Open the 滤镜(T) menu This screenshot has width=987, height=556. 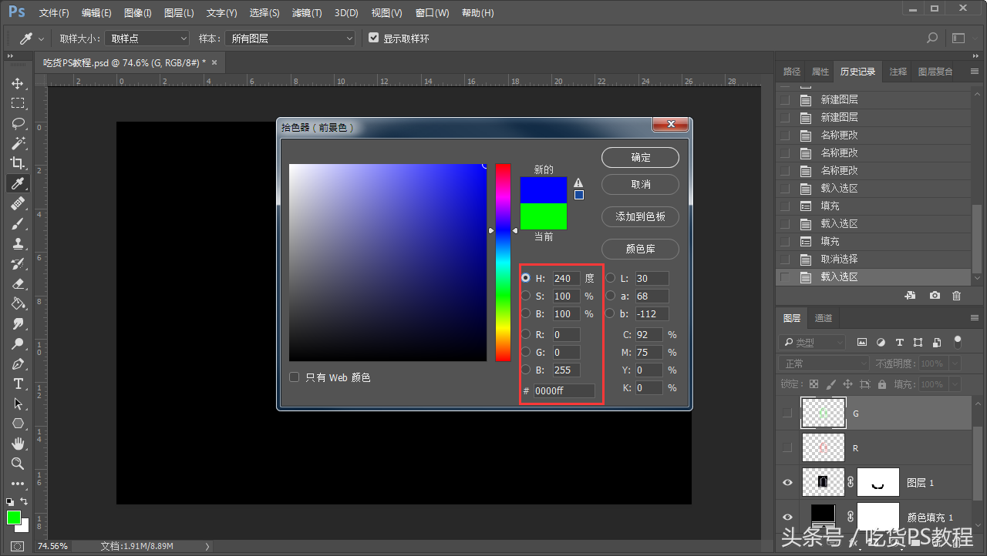pos(307,13)
